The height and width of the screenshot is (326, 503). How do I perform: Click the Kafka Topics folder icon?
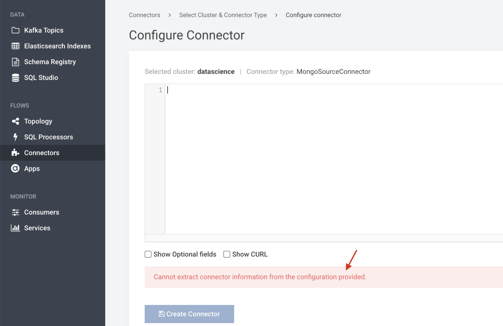pos(15,30)
